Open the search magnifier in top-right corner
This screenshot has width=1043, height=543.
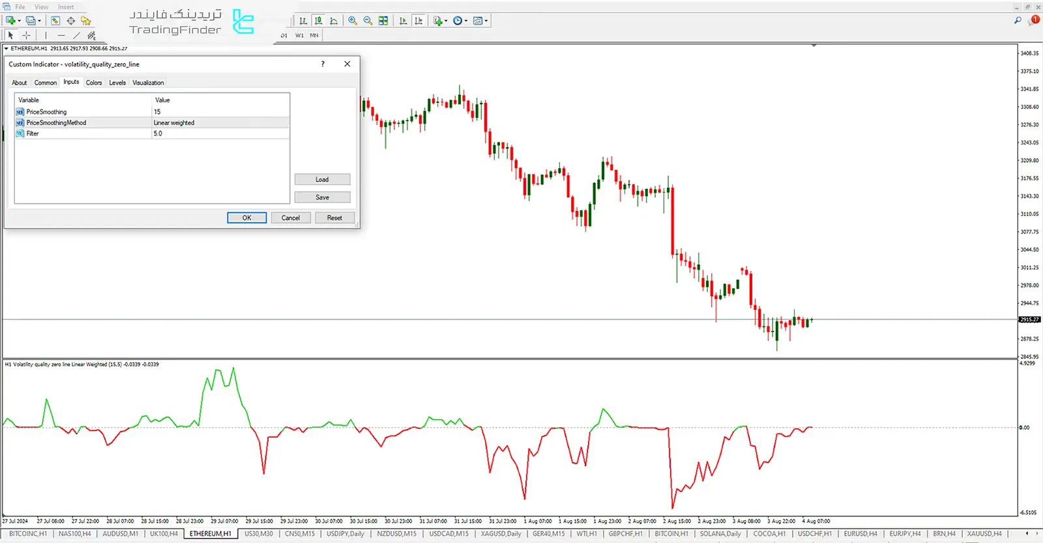[x=1018, y=21]
